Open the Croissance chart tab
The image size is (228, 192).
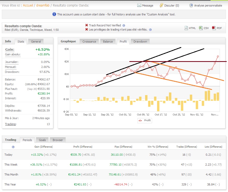coord(89,41)
